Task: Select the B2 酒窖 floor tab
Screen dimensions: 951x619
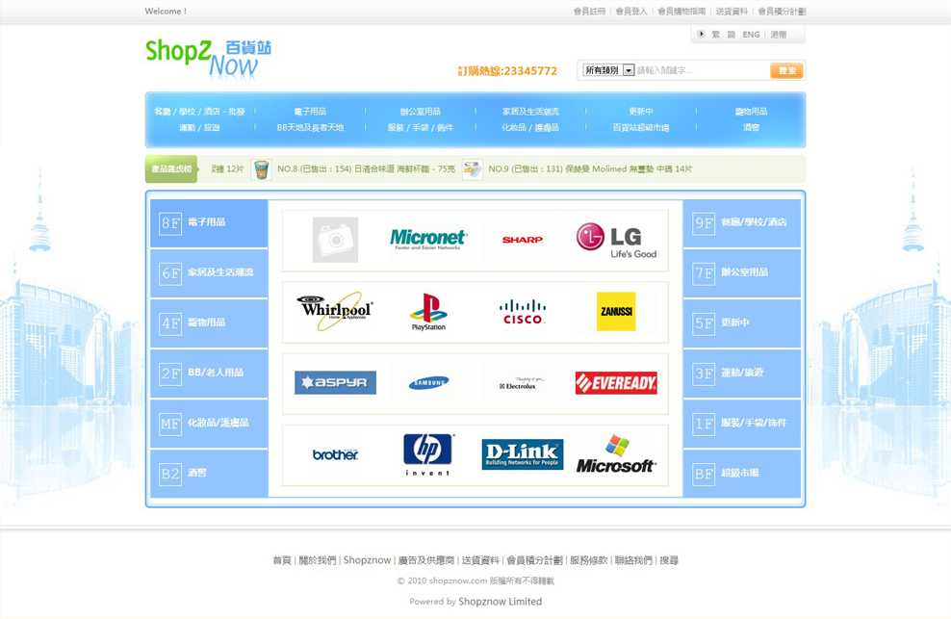Action: 209,474
